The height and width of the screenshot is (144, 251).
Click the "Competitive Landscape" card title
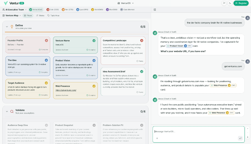tap(115, 40)
